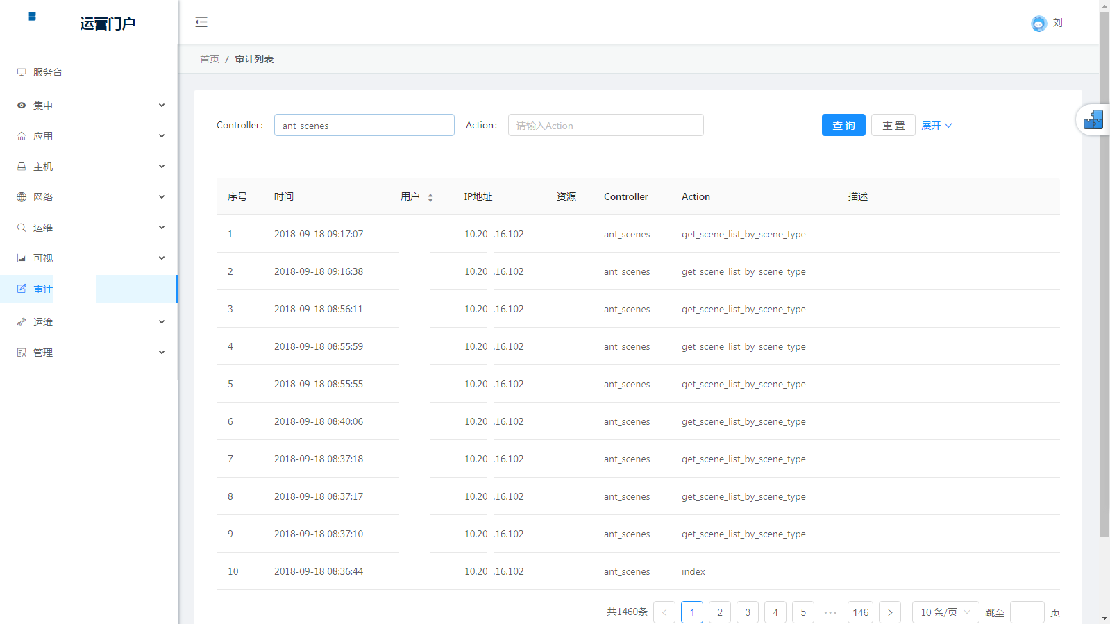Click the Controller column header
This screenshot has width=1110, height=624.
[626, 196]
